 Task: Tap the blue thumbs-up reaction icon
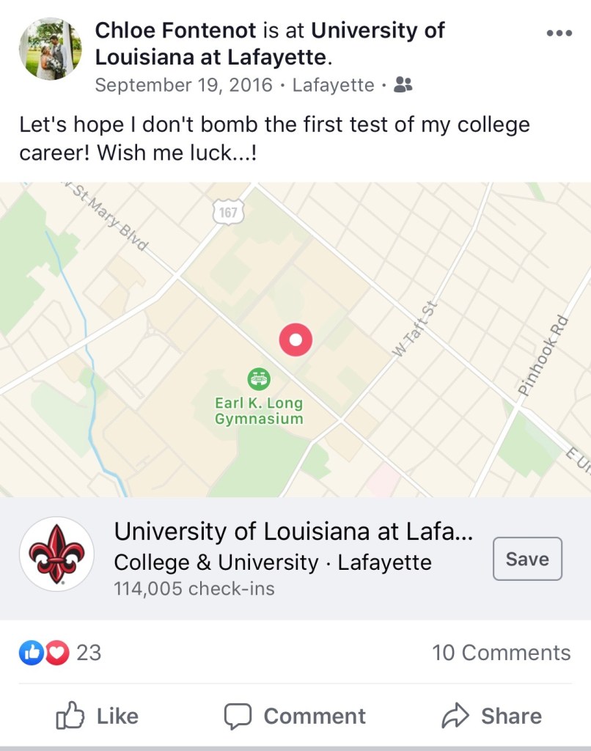click(32, 652)
